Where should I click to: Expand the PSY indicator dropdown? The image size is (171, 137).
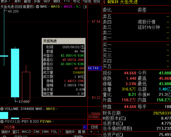(2, 122)
